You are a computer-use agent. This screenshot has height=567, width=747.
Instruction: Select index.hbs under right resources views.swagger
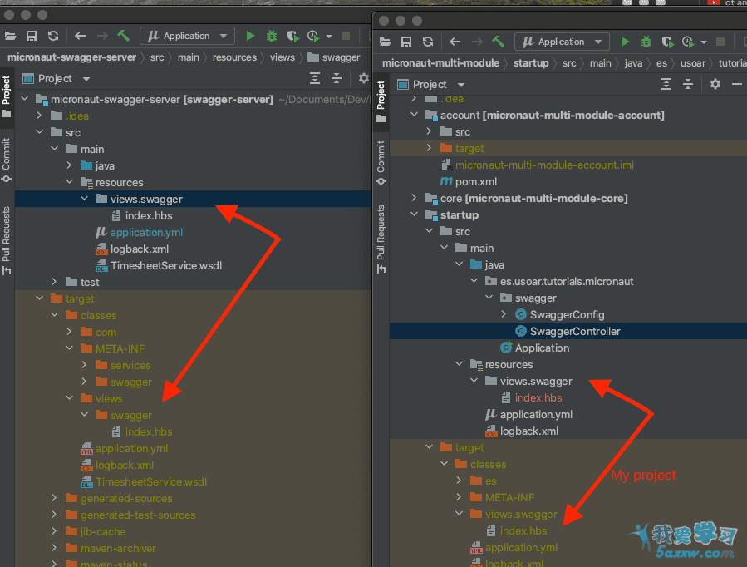point(538,397)
